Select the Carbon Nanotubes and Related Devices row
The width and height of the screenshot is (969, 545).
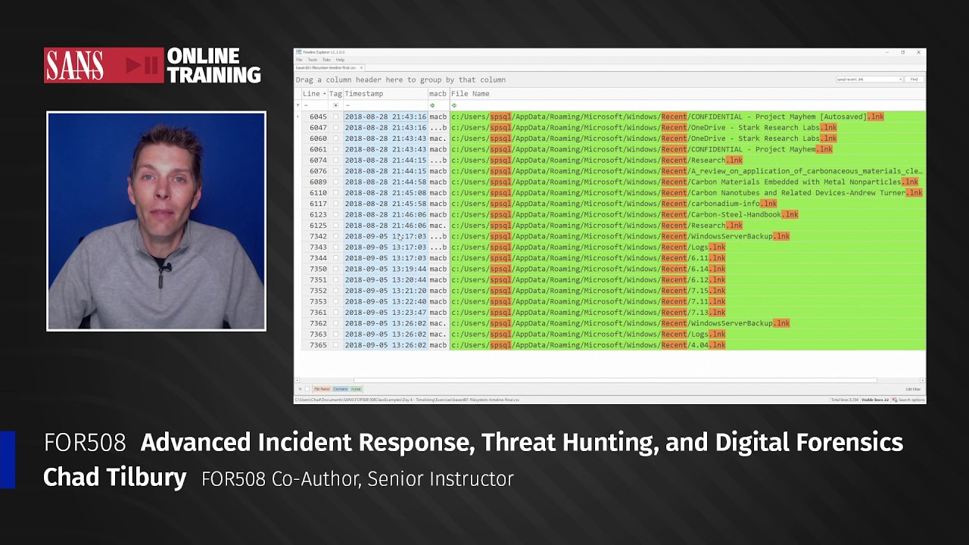coord(687,193)
